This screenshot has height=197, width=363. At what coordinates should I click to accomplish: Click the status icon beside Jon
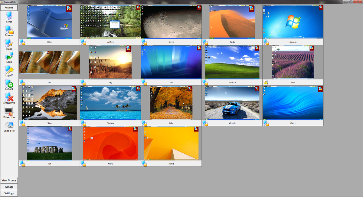click(144, 82)
